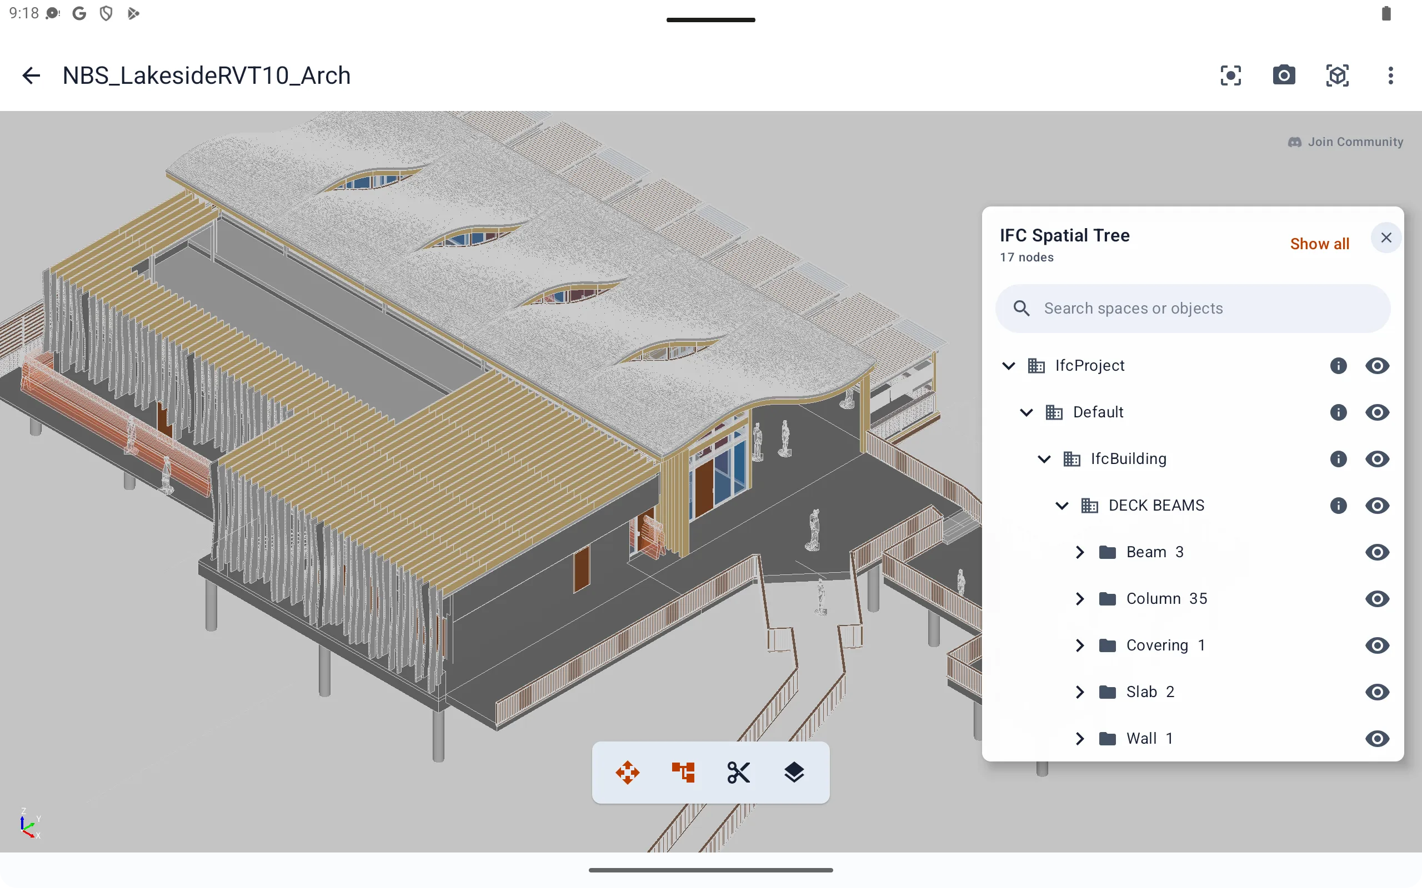Image resolution: width=1422 pixels, height=888 pixels.
Task: Click the search magnifier icon
Action: coord(1022,309)
